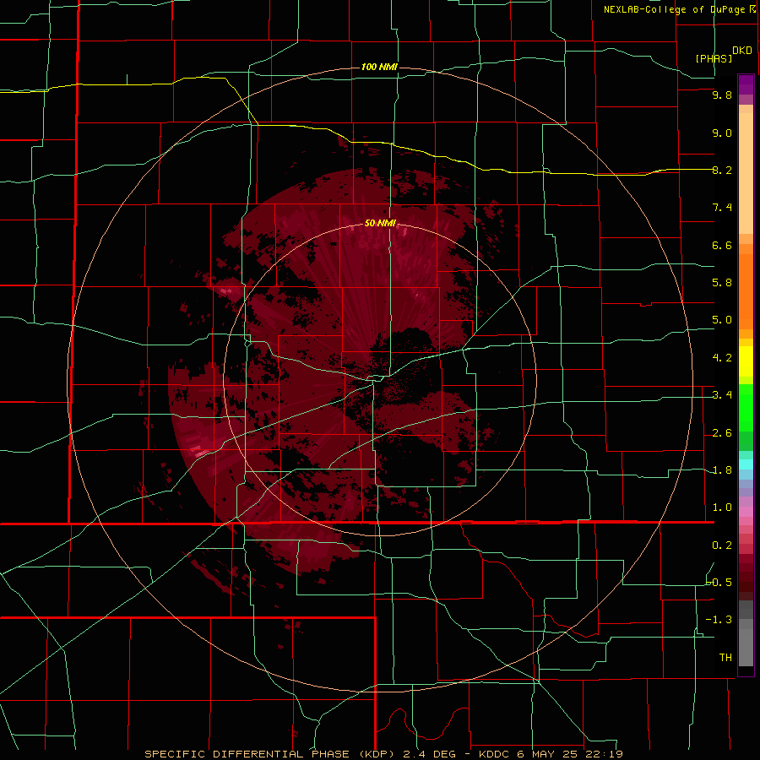Click the DKD label above the color scale
760x760 pixels.
pos(742,51)
